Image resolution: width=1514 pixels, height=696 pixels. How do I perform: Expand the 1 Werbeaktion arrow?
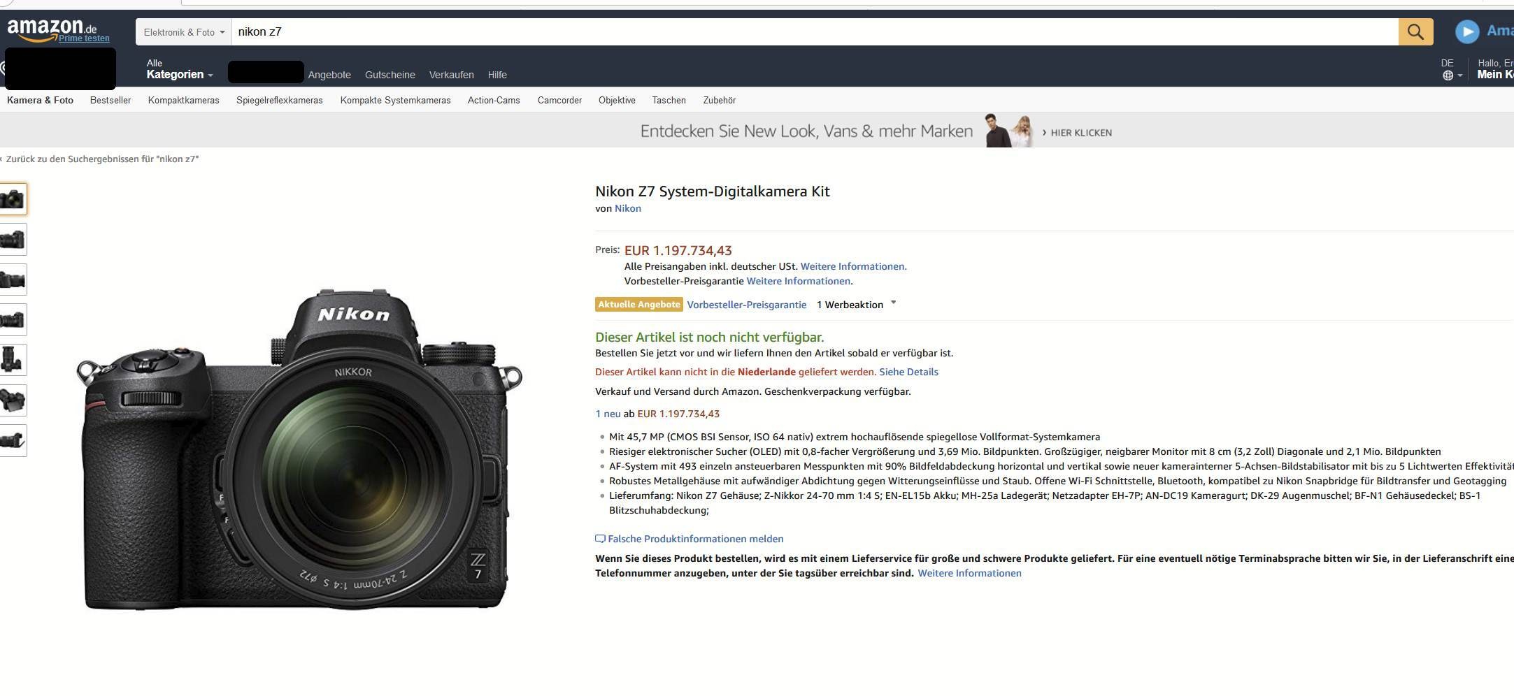893,303
